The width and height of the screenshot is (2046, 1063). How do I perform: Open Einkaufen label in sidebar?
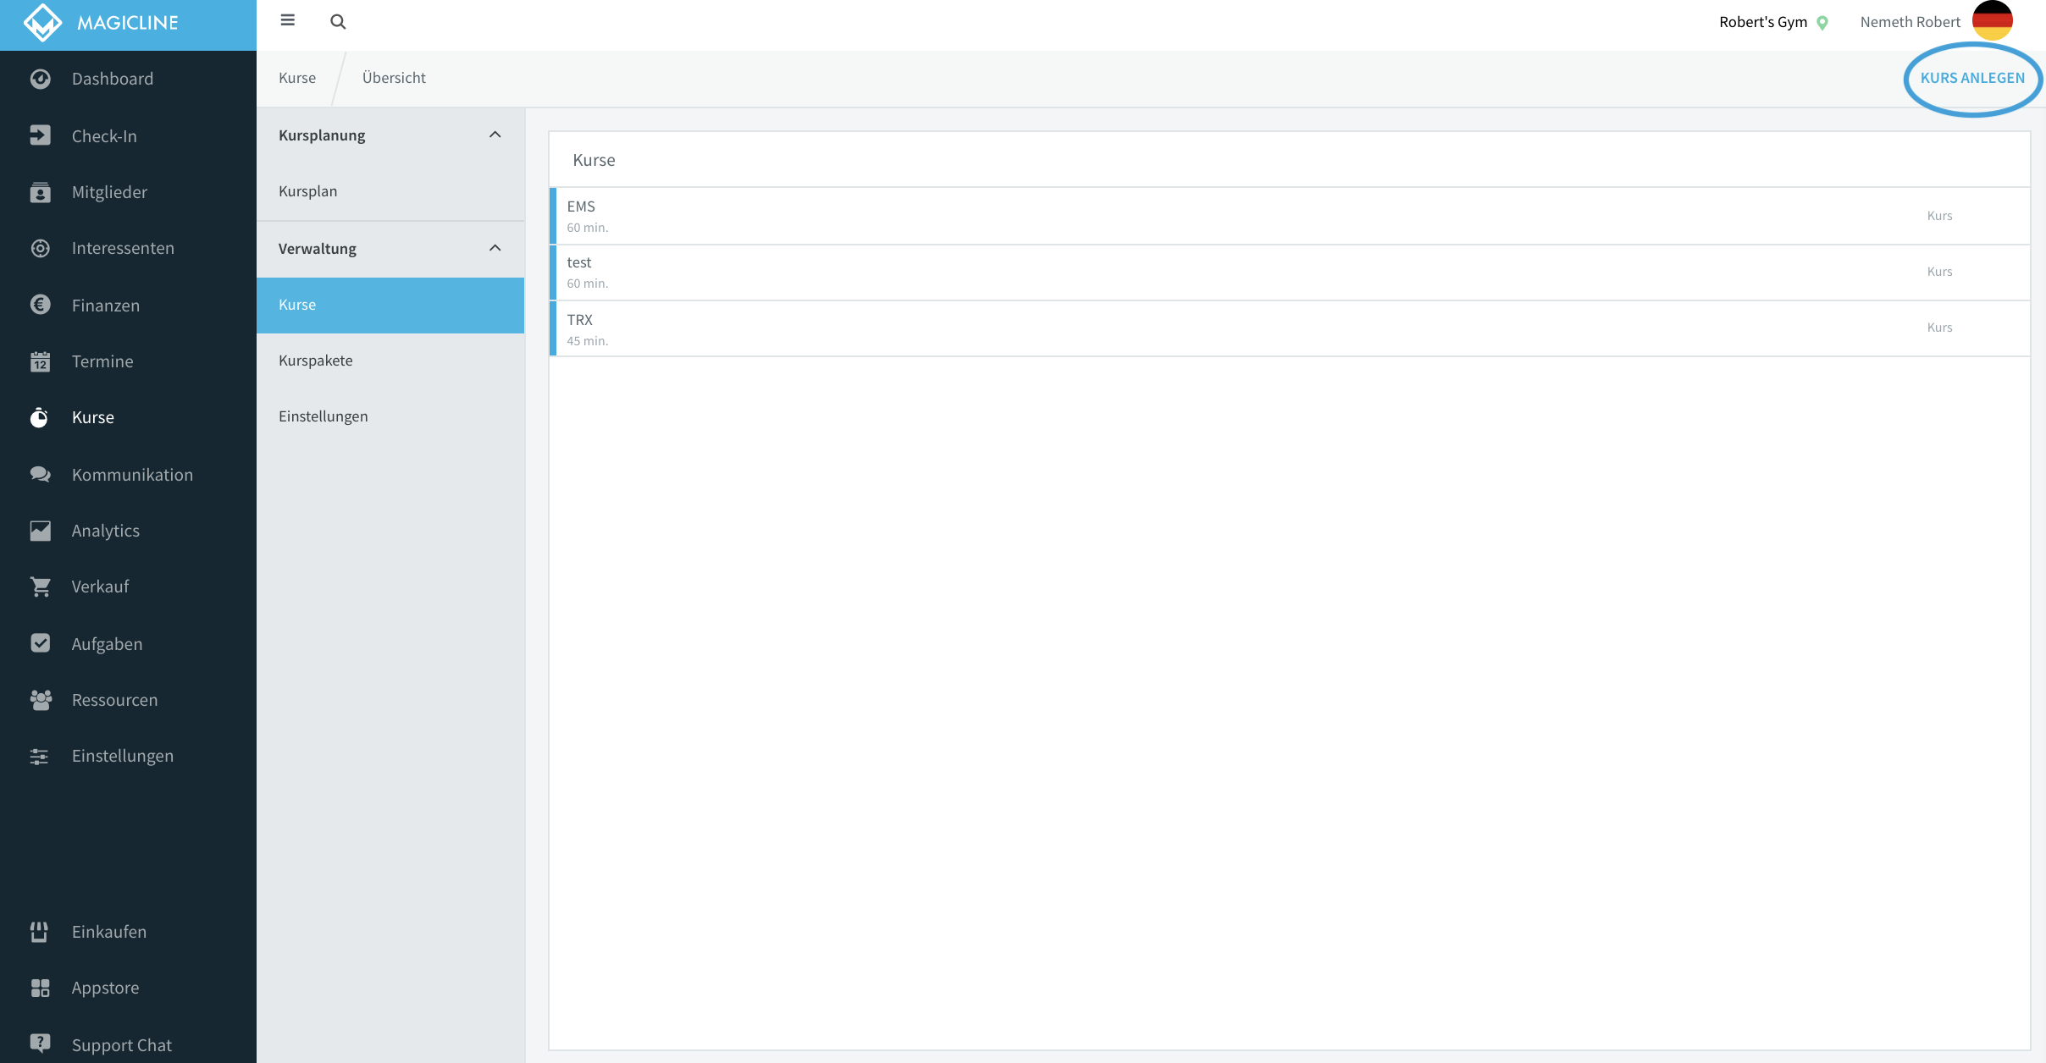(109, 932)
